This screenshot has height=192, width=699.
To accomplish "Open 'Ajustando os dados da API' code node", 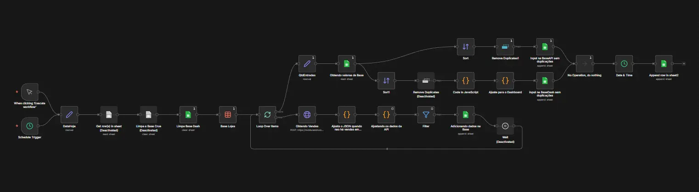I will click(386, 115).
